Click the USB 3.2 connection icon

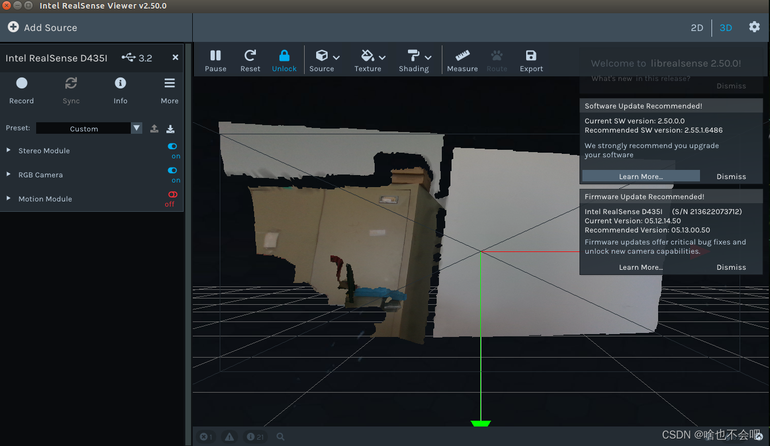coord(129,57)
